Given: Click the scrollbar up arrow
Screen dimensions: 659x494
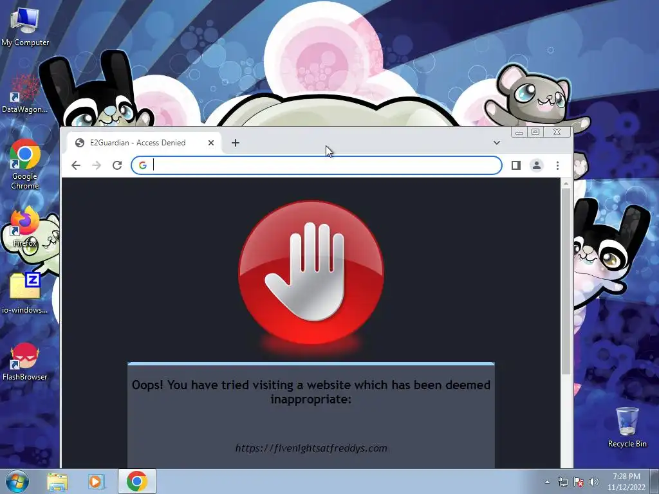Looking at the screenshot, I should coord(566,183).
